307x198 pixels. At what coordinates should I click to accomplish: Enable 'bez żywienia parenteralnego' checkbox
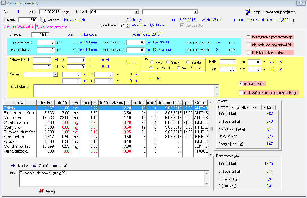249,37
